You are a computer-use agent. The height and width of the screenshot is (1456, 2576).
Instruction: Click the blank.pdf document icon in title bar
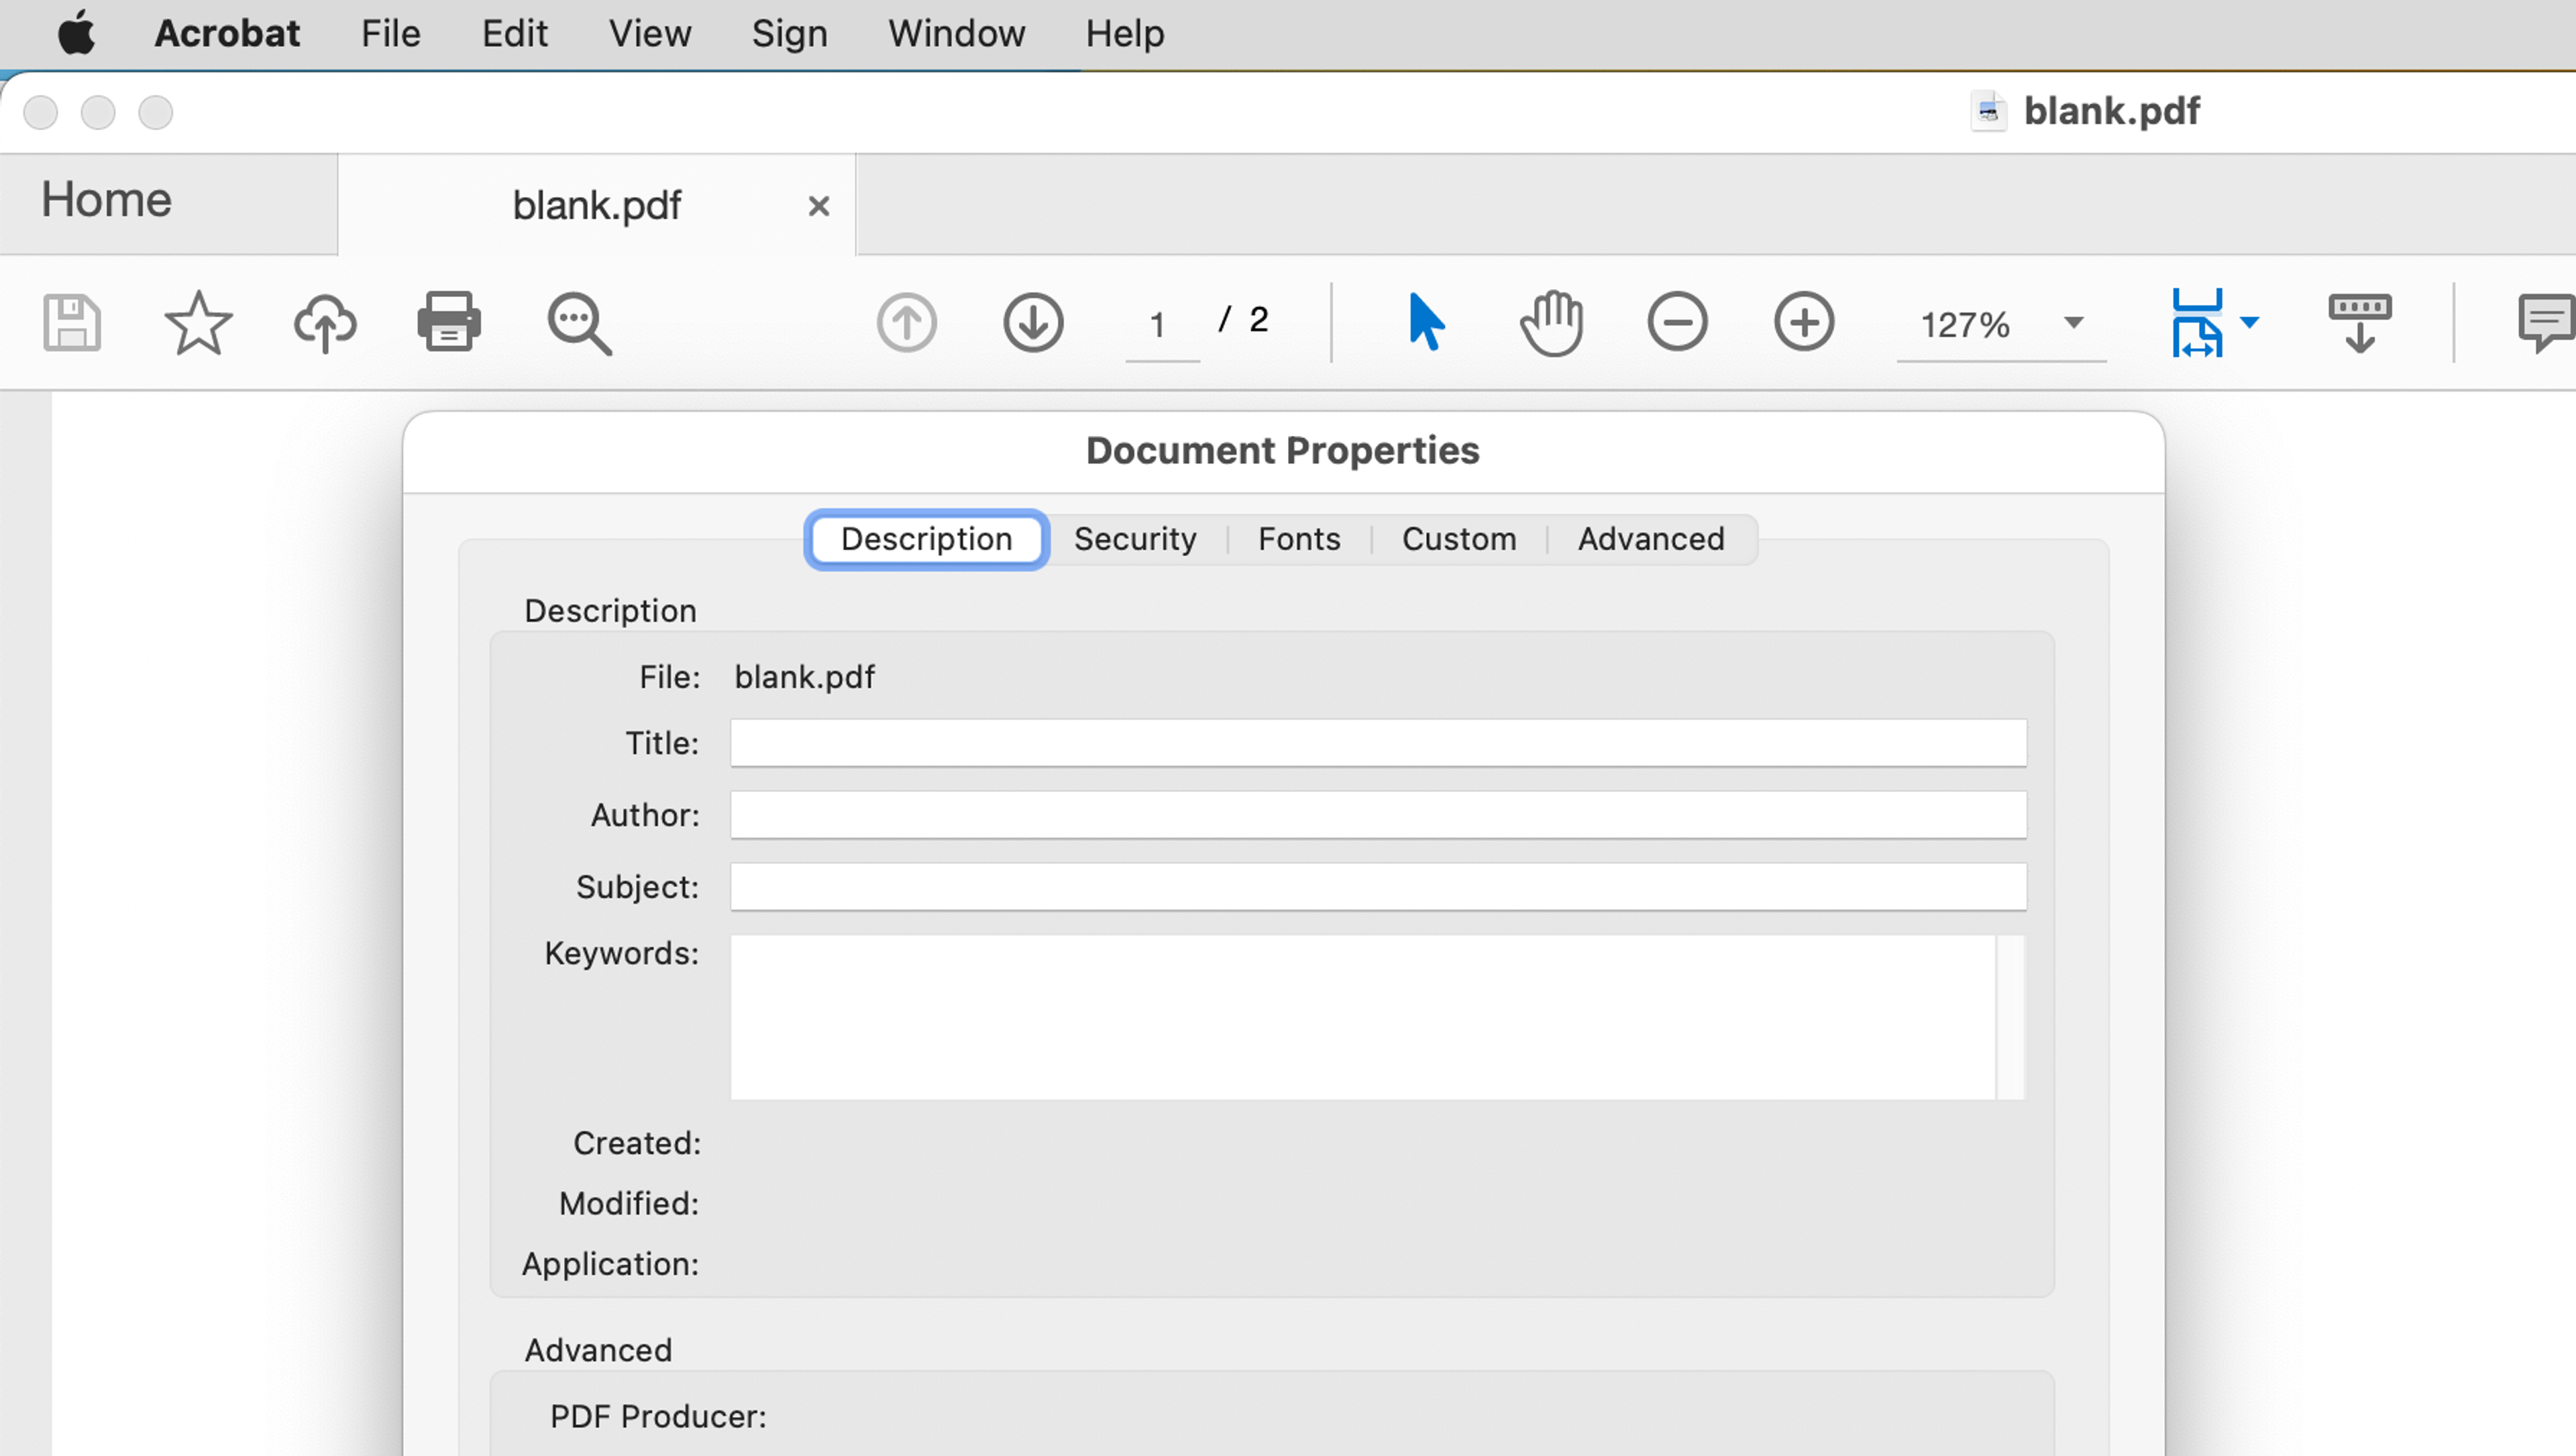(1988, 111)
